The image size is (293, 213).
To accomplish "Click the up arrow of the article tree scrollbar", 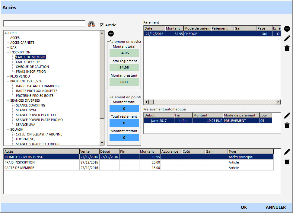I will [102, 33].
